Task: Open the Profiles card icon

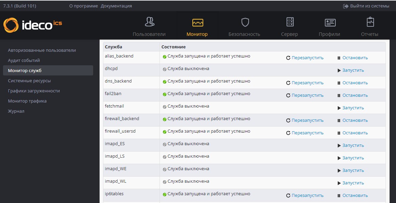Action: (330, 22)
